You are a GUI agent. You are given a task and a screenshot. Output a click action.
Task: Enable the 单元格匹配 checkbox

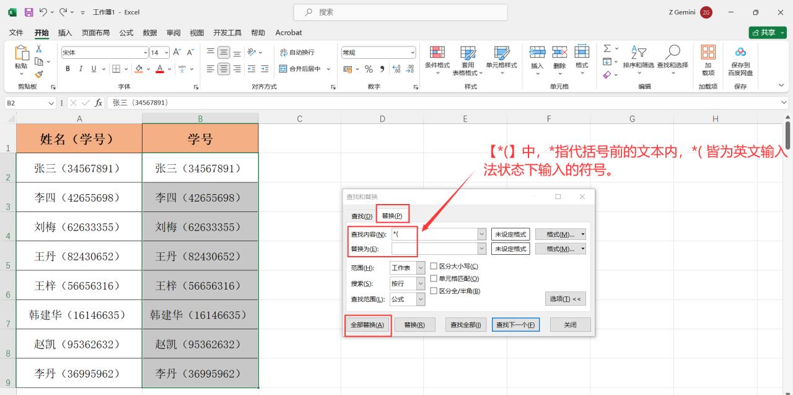coord(434,278)
